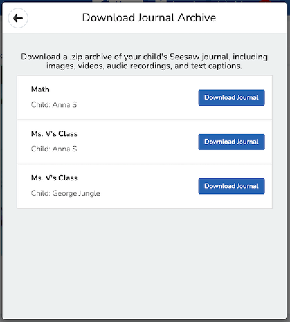Click the .zip archive description text
The width and height of the screenshot is (290, 322).
(144, 62)
